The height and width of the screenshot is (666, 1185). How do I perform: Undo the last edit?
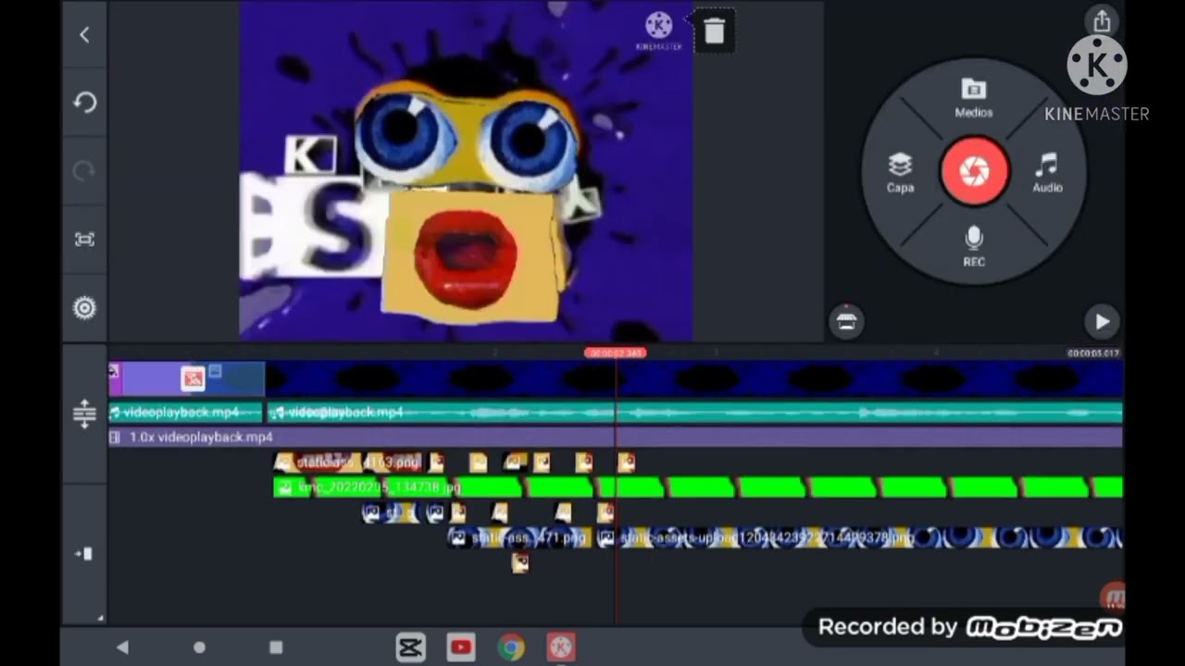[84, 103]
